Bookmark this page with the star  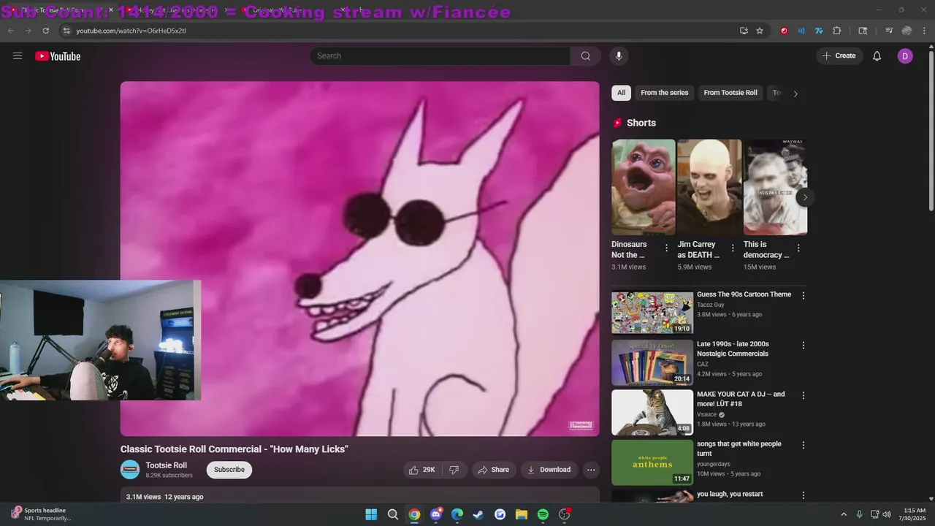coord(760,31)
